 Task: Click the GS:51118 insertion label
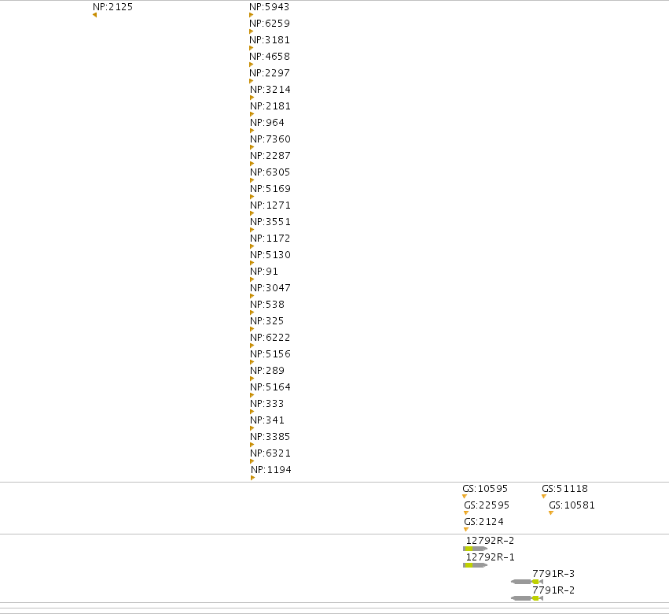point(565,489)
